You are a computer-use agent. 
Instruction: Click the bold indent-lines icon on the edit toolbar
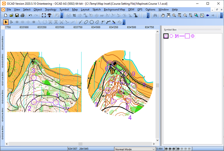pyautogui.click(x=136, y=15)
